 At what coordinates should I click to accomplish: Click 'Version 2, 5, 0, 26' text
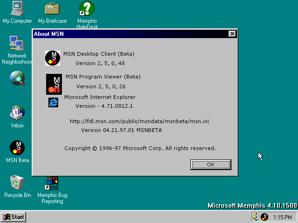click(101, 86)
